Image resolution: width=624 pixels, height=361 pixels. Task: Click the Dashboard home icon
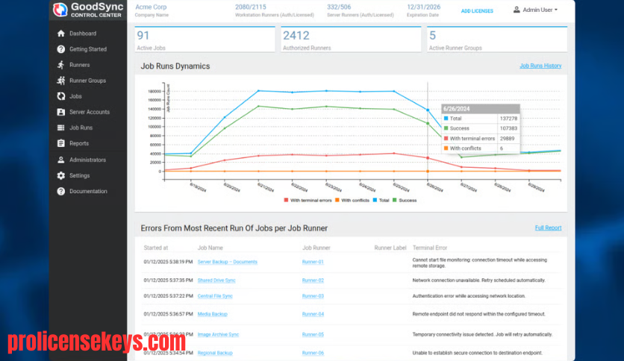[x=61, y=34]
